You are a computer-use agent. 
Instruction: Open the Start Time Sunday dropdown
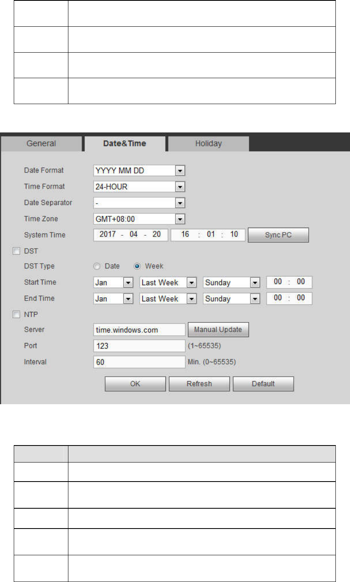pyautogui.click(x=231, y=283)
